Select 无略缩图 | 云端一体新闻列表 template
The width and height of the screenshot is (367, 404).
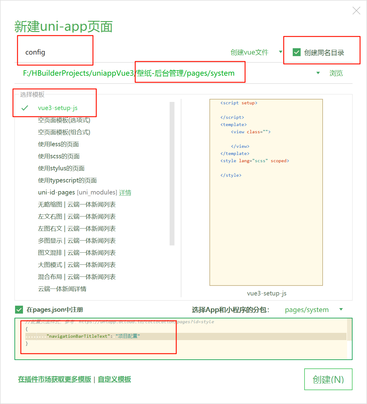tap(77, 204)
